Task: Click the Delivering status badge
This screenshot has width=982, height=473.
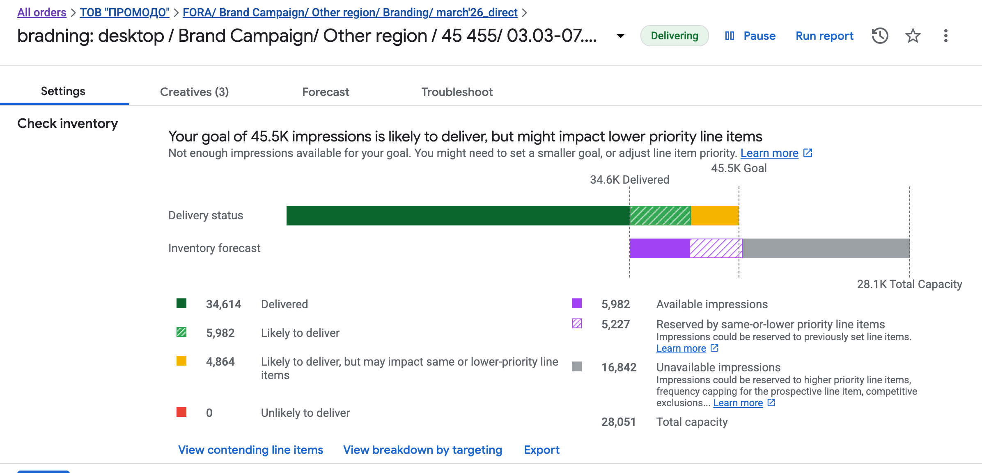Action: [x=674, y=36]
